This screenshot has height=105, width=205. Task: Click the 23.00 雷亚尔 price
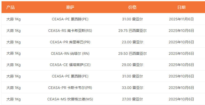[132, 42]
